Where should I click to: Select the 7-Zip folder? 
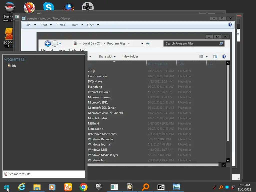pos(91,71)
